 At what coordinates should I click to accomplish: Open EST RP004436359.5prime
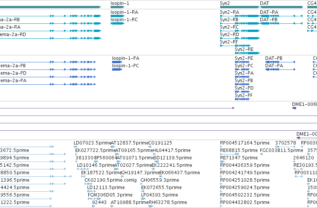pyautogui.click(x=245, y=165)
